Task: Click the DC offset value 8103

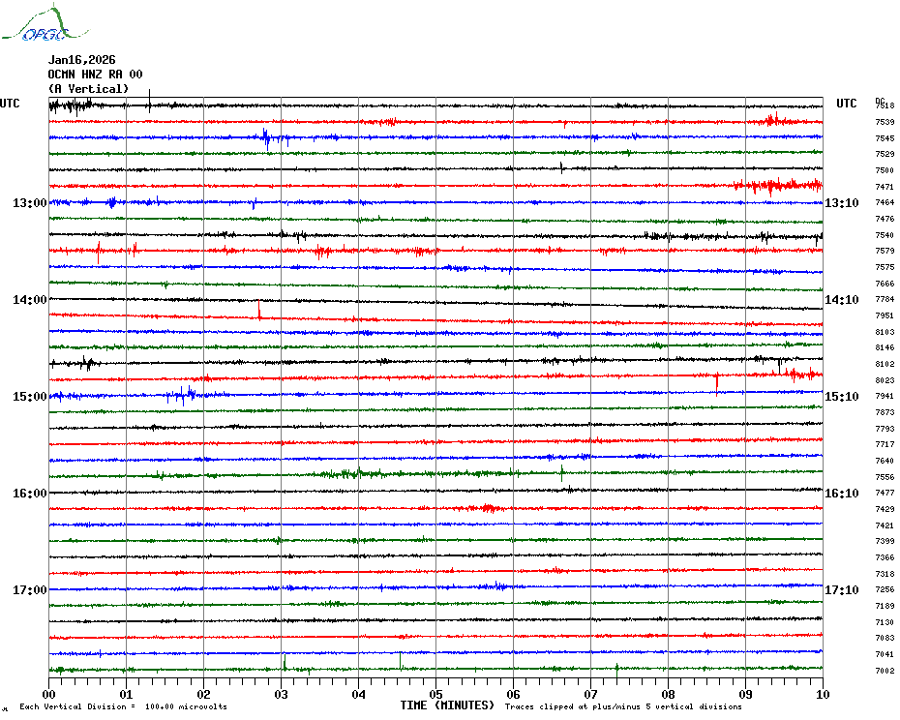Action: pos(885,332)
